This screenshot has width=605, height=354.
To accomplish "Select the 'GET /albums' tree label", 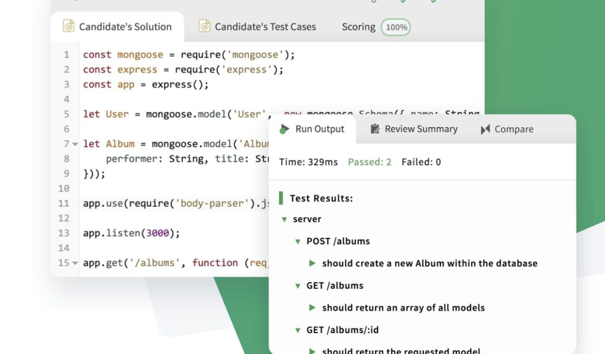I will [x=335, y=285].
